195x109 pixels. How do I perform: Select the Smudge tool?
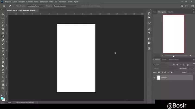3,62
